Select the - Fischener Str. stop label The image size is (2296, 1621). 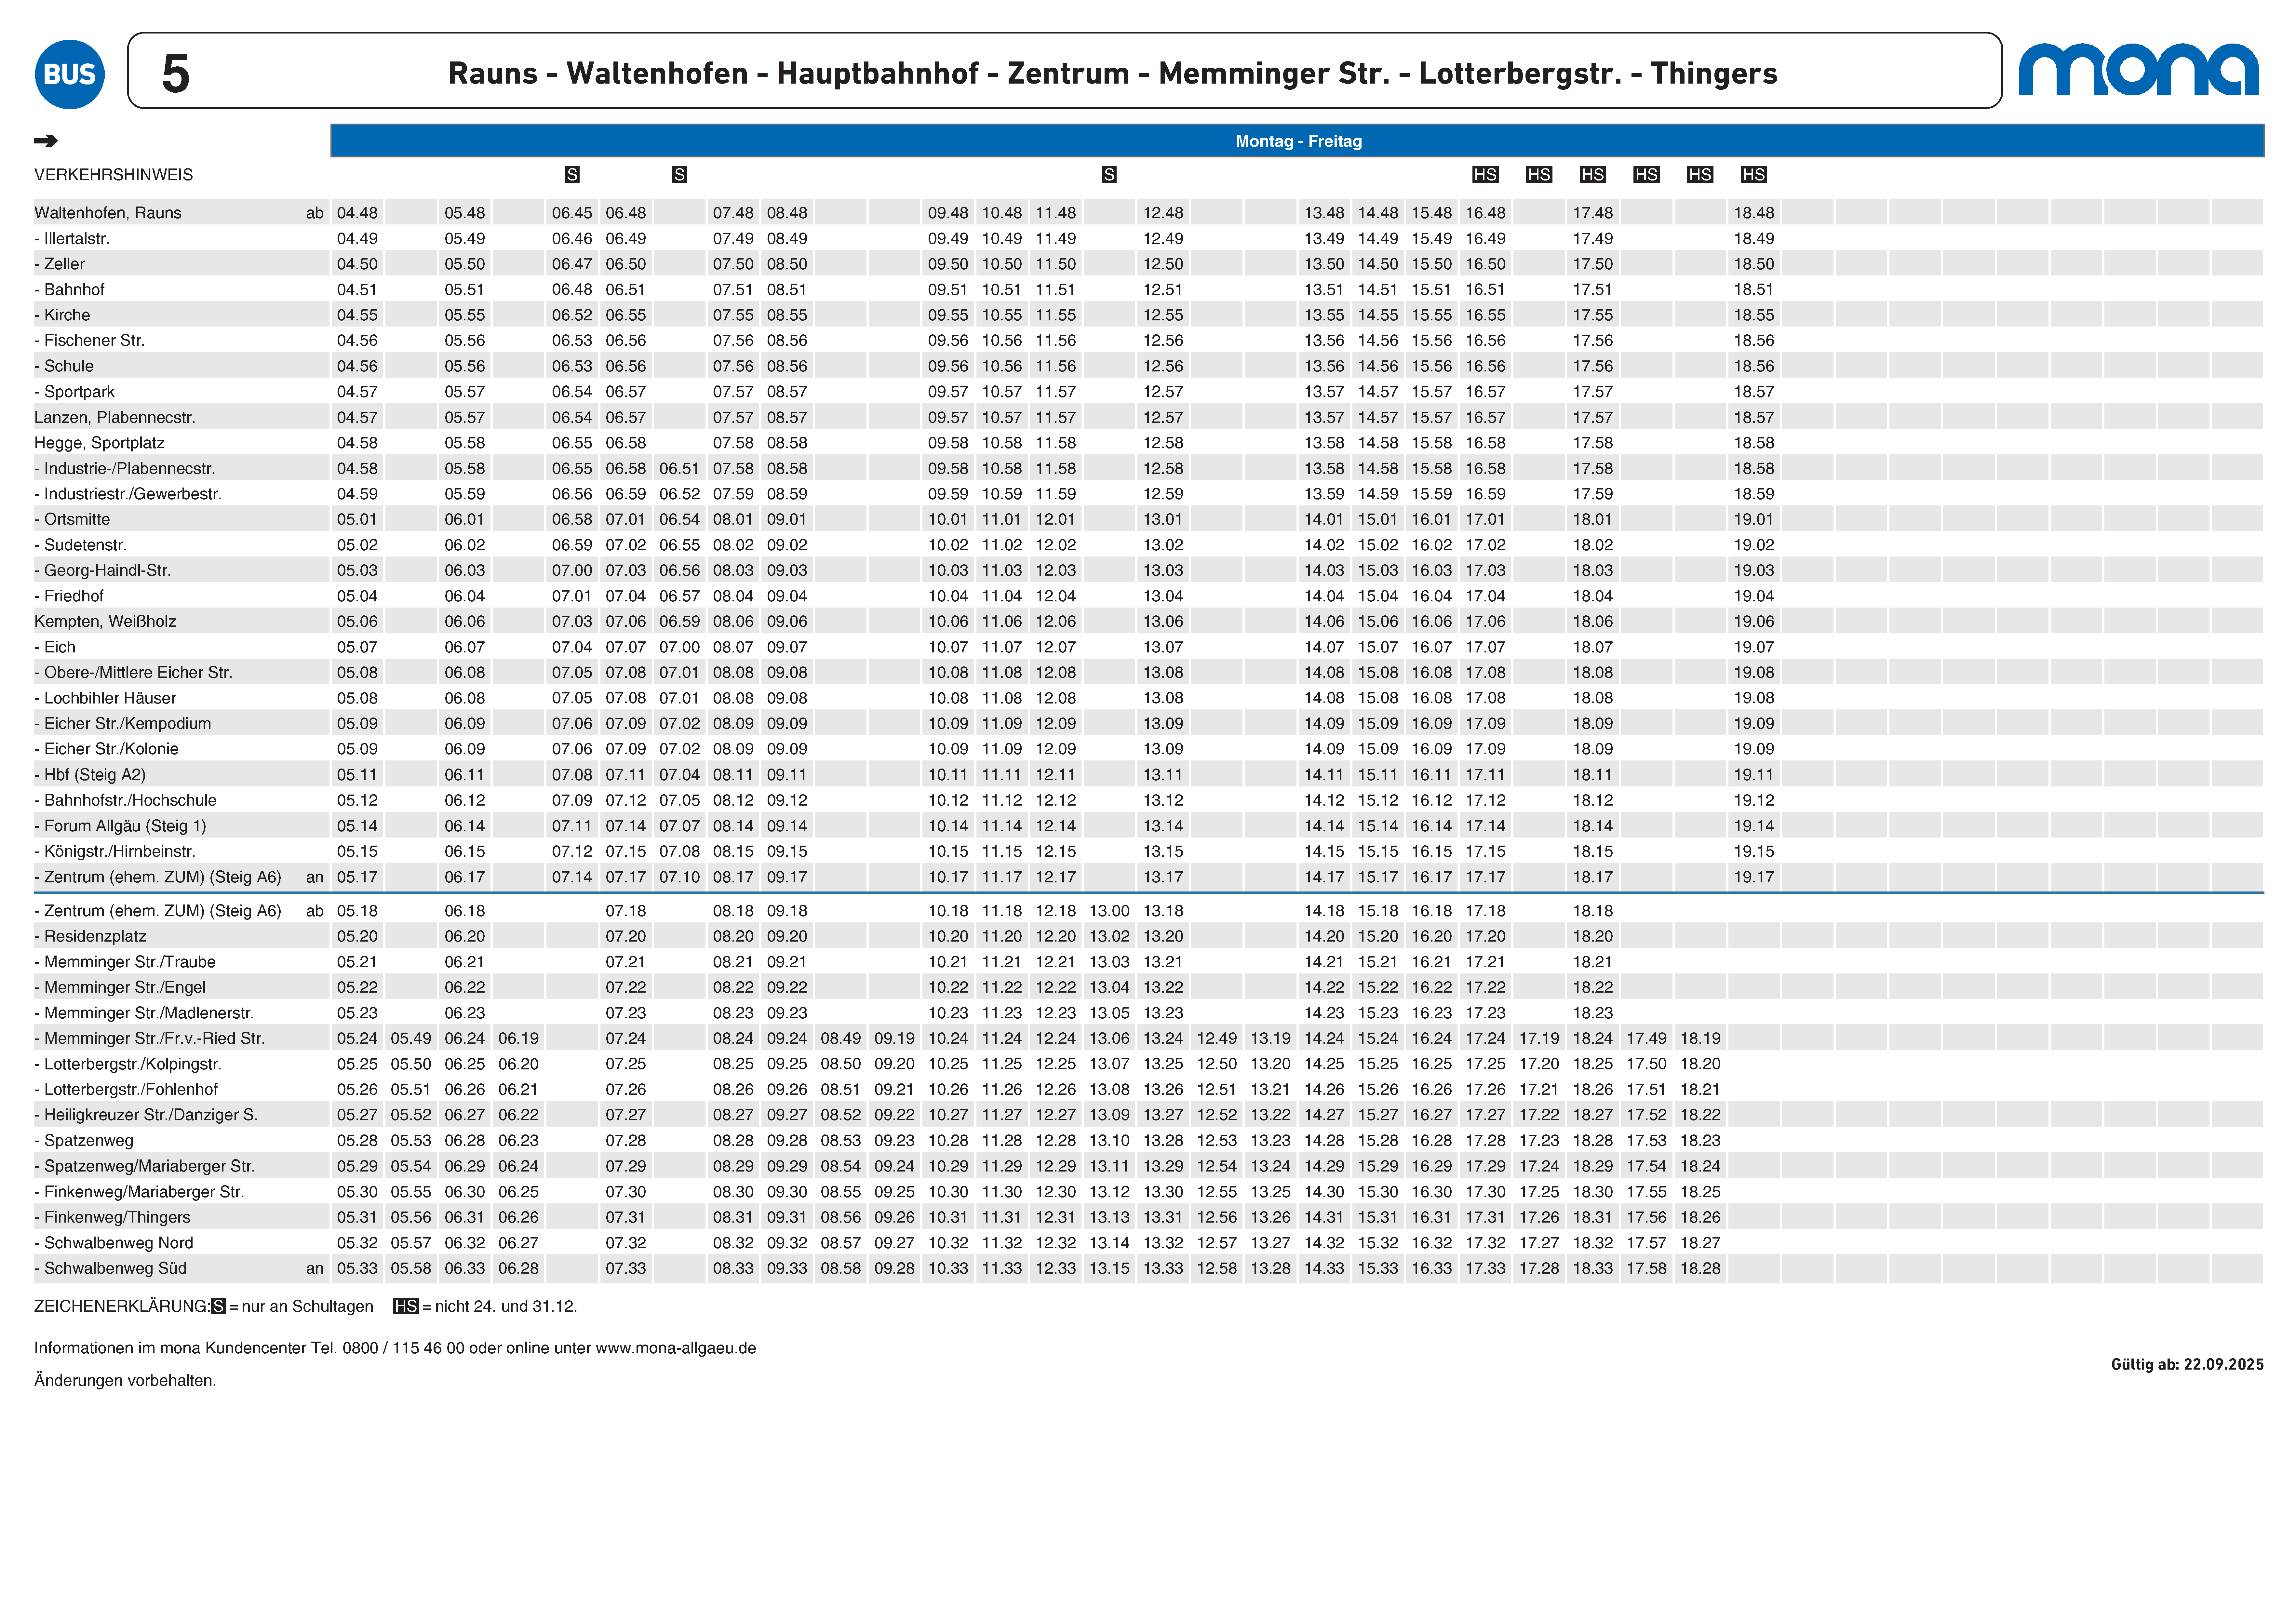tap(90, 341)
